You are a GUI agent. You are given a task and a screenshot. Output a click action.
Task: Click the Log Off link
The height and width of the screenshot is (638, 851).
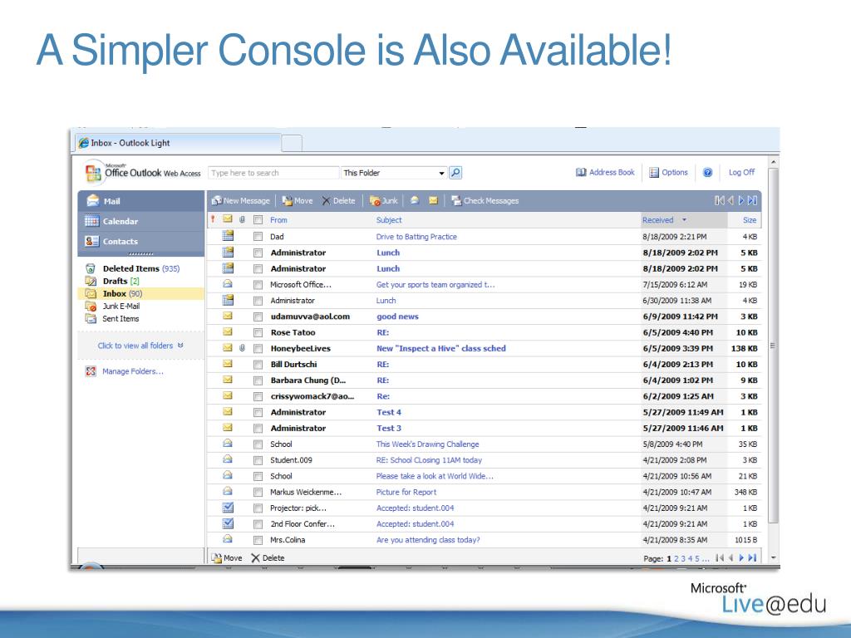[x=741, y=172]
